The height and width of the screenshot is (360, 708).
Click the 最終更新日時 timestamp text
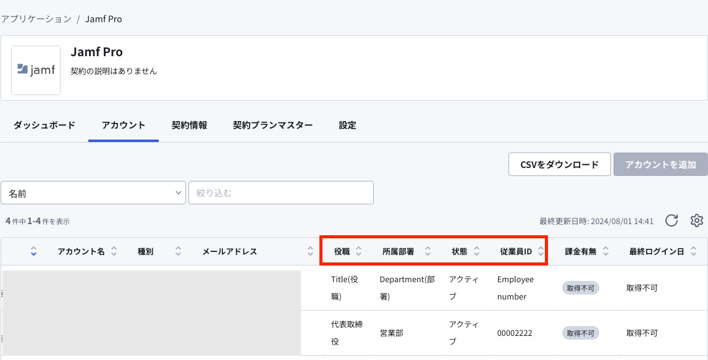596,222
